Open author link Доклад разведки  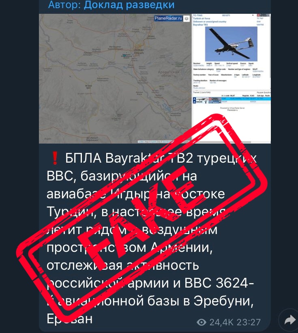[129, 5]
